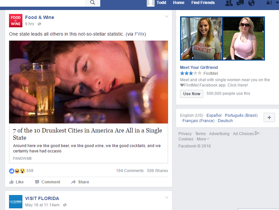Image resolution: width=279 pixels, height=210 pixels.
Task: Click the plus button to add language
Action: [269, 117]
